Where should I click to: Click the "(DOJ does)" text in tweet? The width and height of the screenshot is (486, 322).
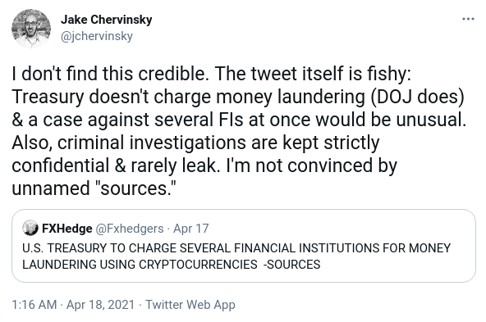click(418, 97)
